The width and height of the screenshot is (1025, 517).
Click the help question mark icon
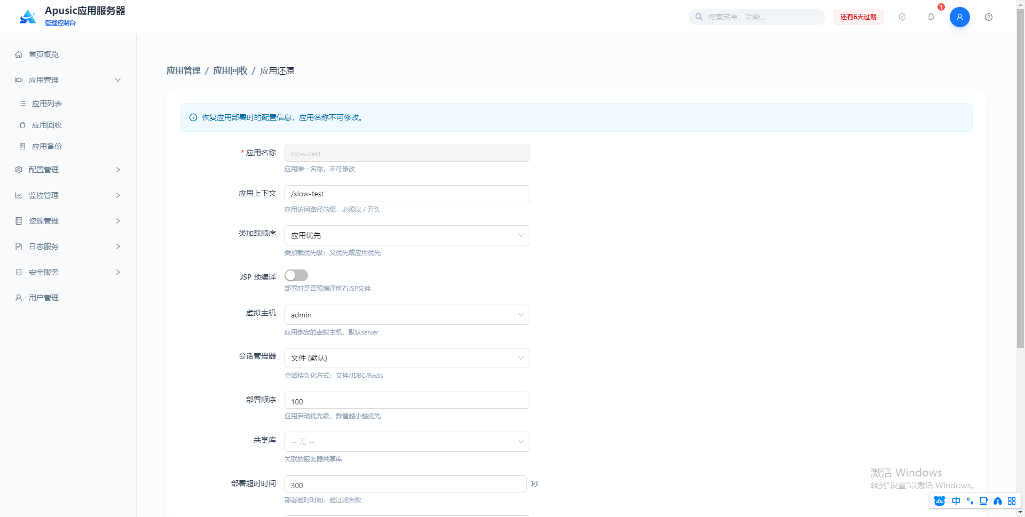(989, 17)
